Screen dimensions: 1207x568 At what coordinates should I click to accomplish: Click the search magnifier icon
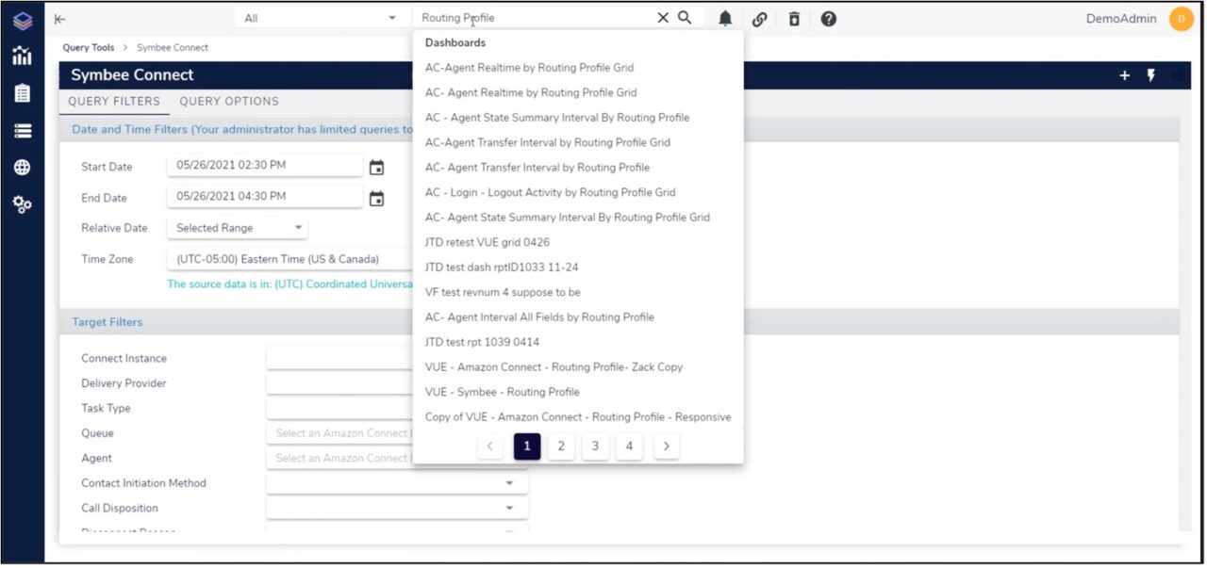(685, 17)
